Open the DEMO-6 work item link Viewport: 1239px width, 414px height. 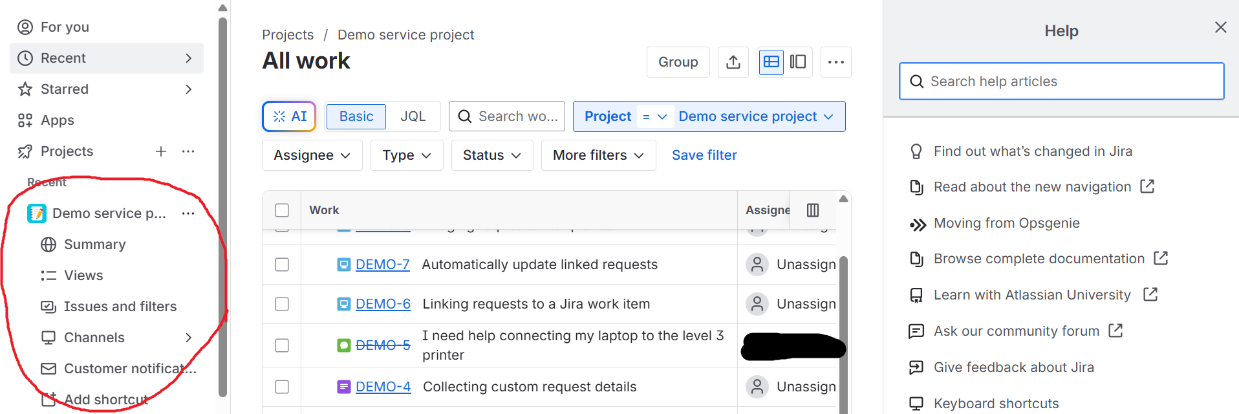pos(383,304)
